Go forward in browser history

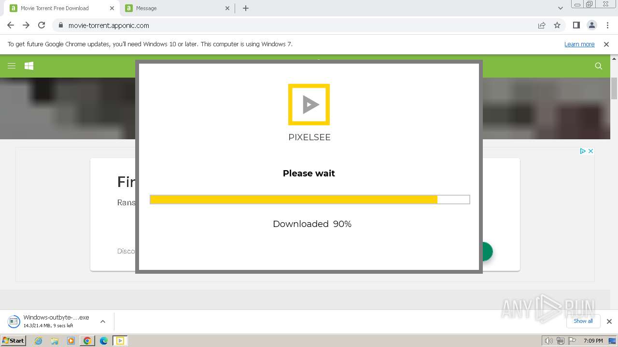pos(26,26)
